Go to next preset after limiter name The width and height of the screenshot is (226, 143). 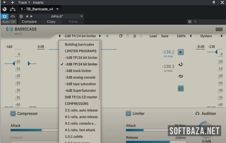(x=100, y=36)
